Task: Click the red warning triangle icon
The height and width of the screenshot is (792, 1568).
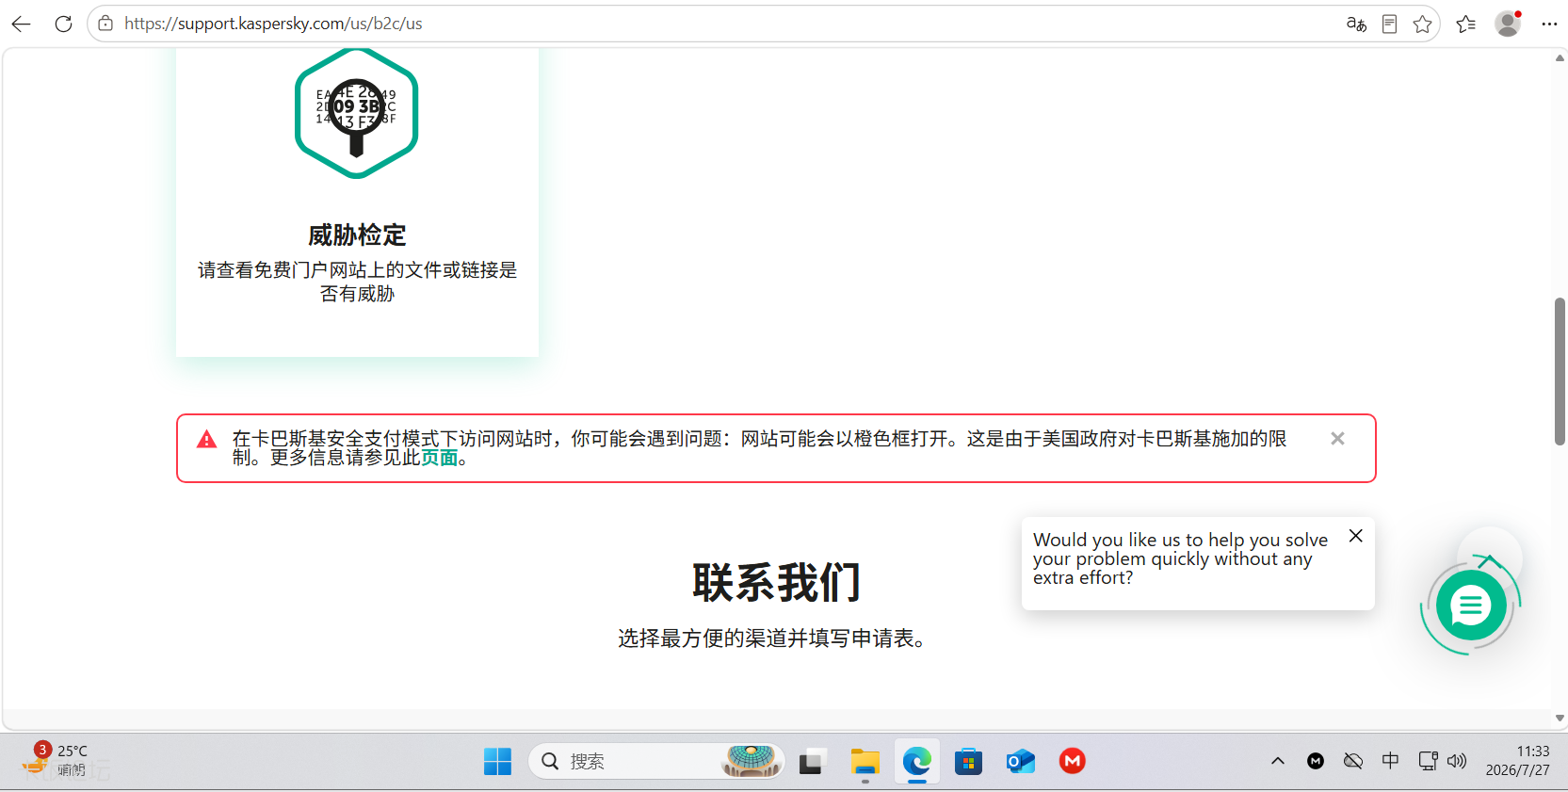Action: coord(207,440)
